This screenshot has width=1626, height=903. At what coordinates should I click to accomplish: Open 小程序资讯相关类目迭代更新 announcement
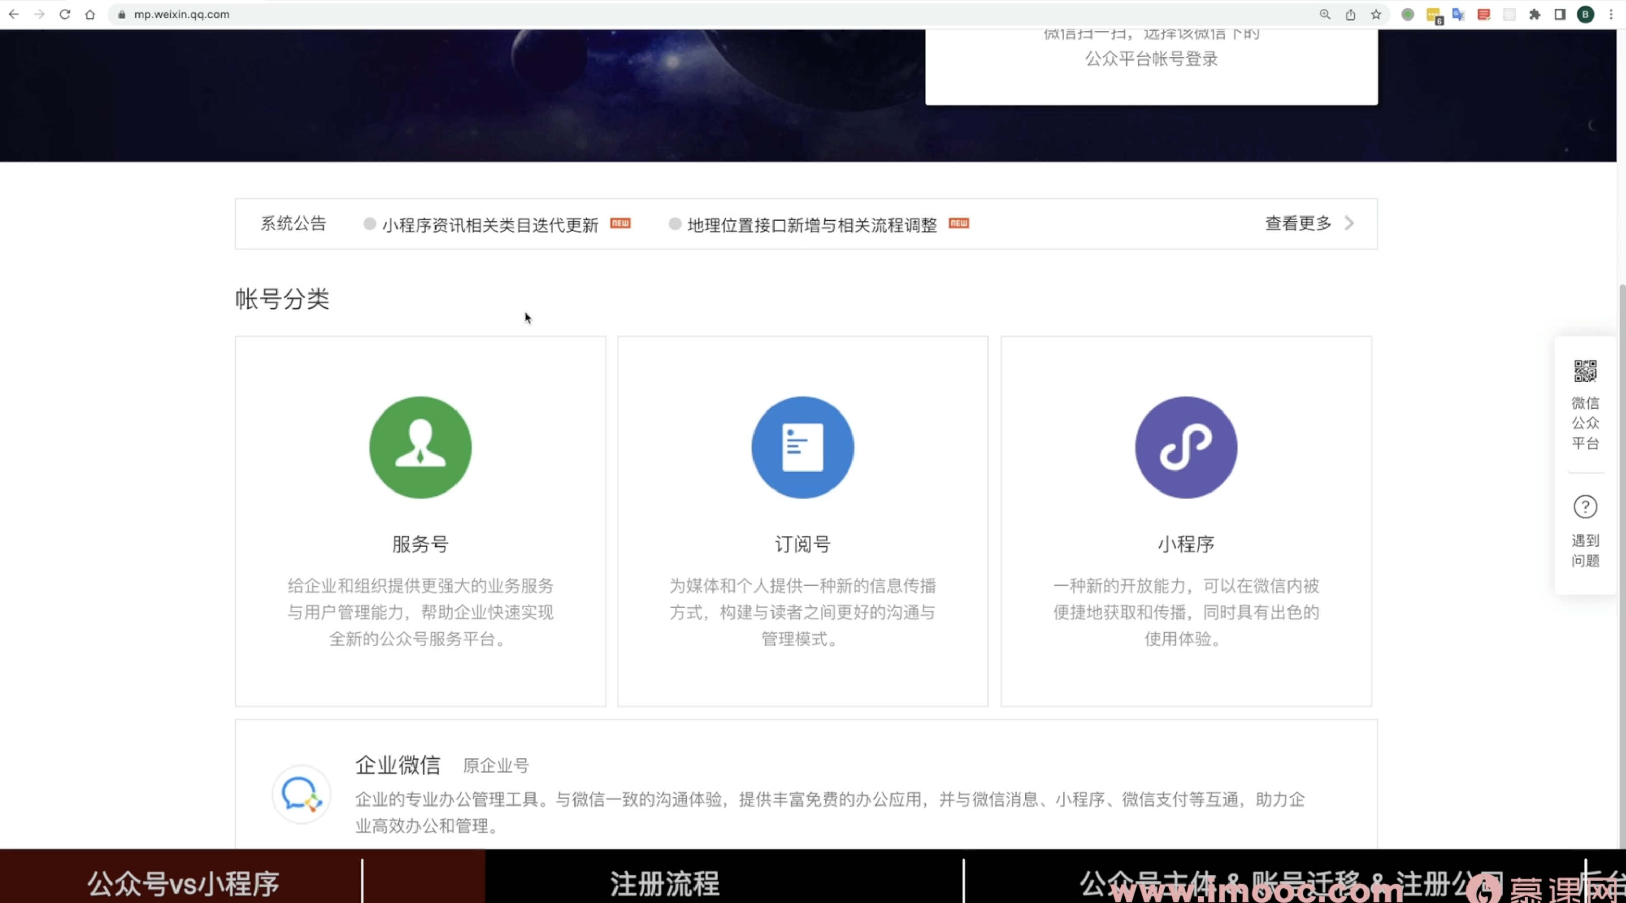490,225
